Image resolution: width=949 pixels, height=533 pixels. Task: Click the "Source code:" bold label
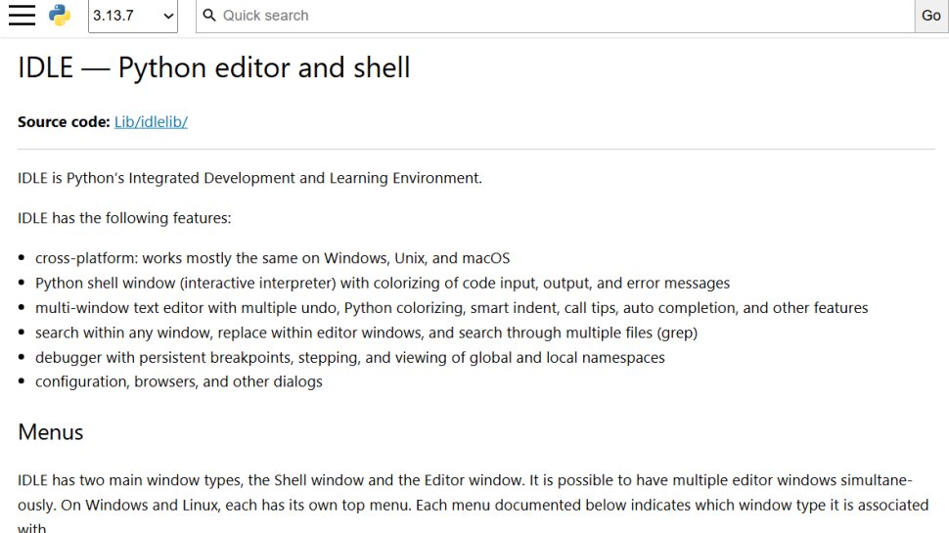(64, 121)
